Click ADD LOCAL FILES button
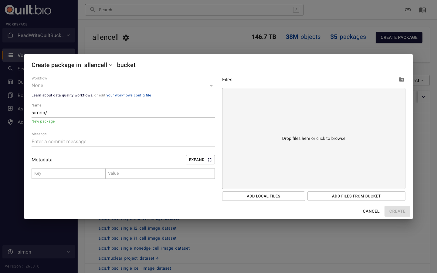The image size is (437, 273). point(263,196)
